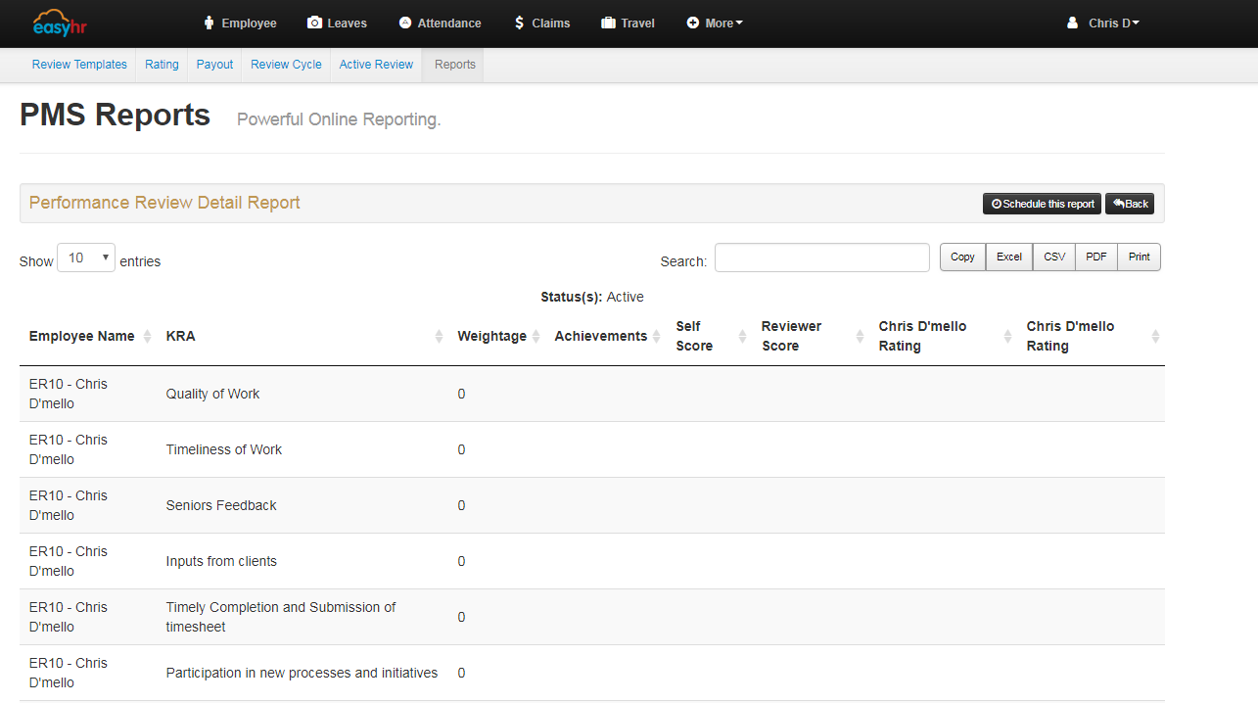The image size is (1258, 703).
Task: Sort by Reviewer Score column arrows
Action: [x=860, y=336]
